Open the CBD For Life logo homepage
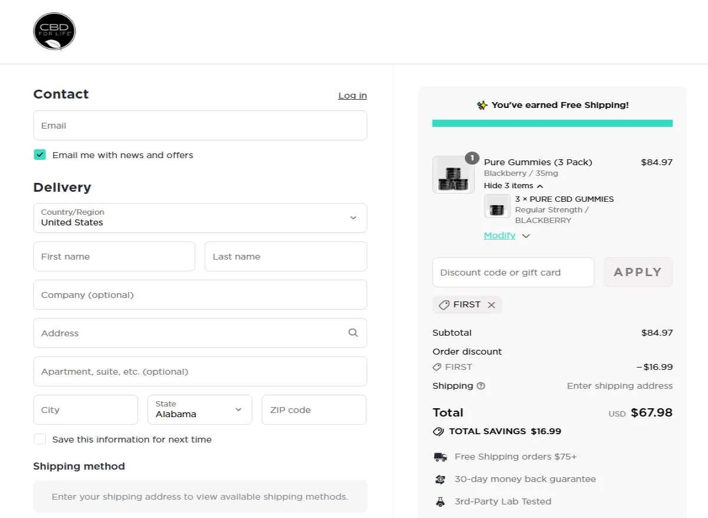The height and width of the screenshot is (518, 708). [x=54, y=31]
